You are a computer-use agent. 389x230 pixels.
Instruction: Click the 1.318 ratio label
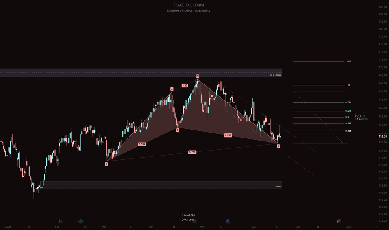pyautogui.click(x=228, y=135)
